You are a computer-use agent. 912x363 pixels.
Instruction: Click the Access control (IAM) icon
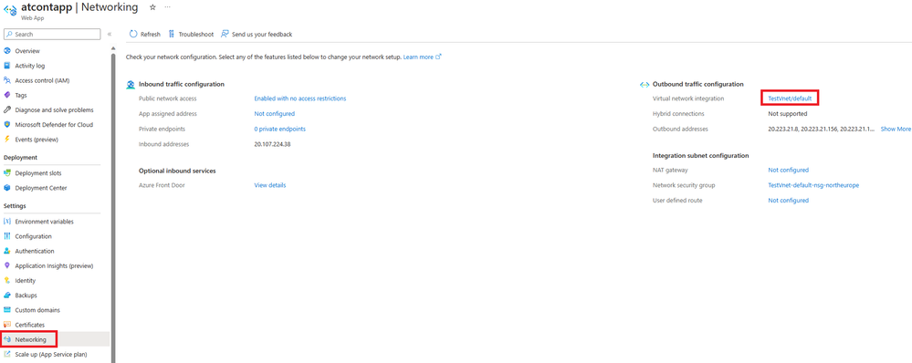coord(7,80)
